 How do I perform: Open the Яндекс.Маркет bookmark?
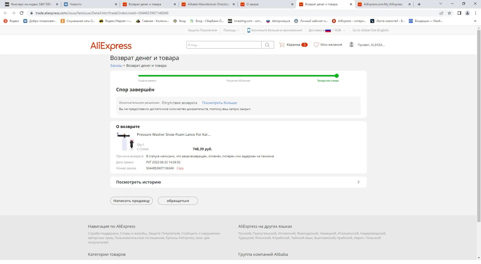pyautogui.click(x=115, y=21)
